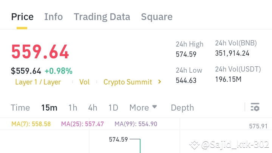Open the Vol tag link

tap(85, 82)
